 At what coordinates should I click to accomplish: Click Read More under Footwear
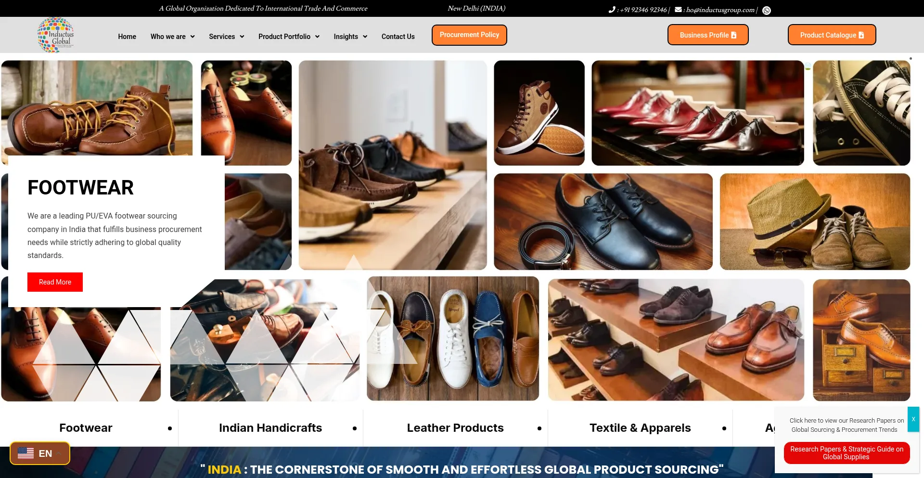[x=55, y=282]
